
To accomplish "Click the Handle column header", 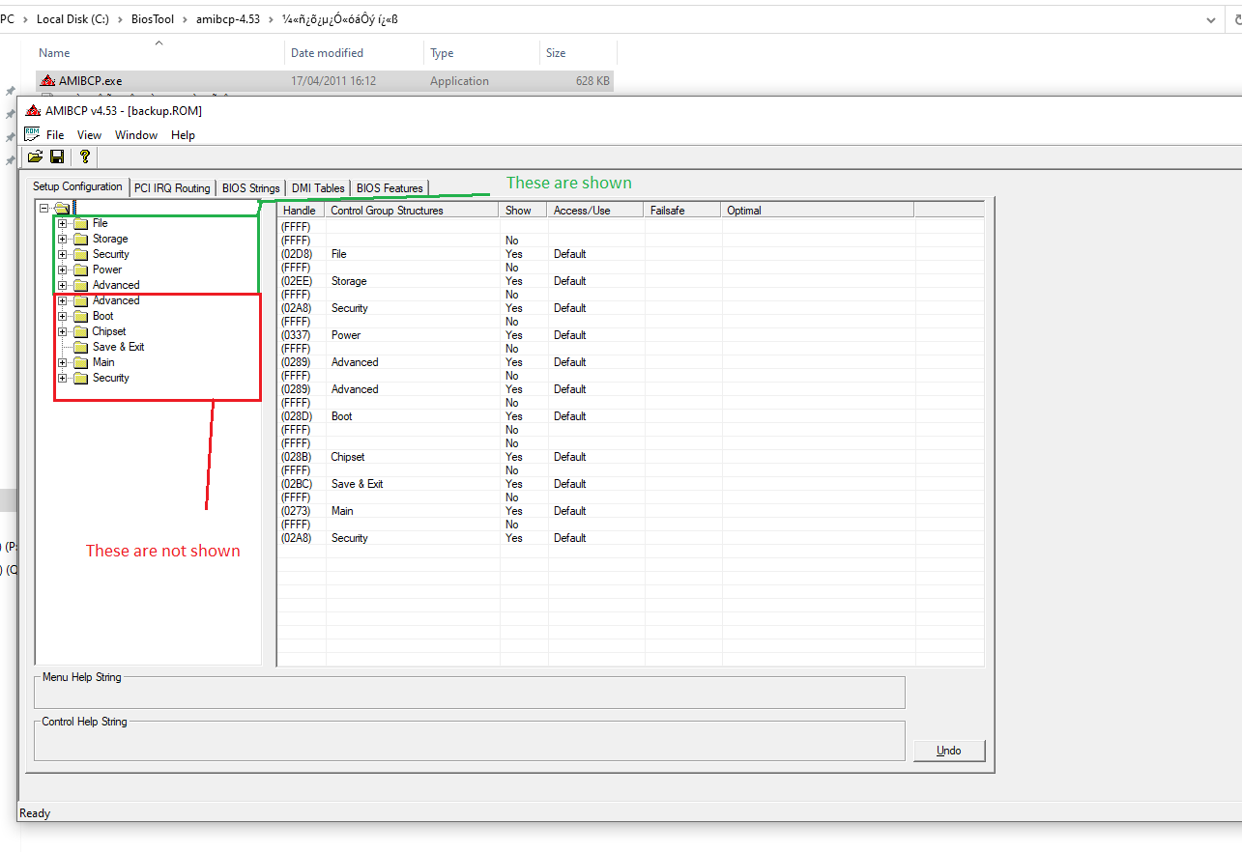I will 301,210.
